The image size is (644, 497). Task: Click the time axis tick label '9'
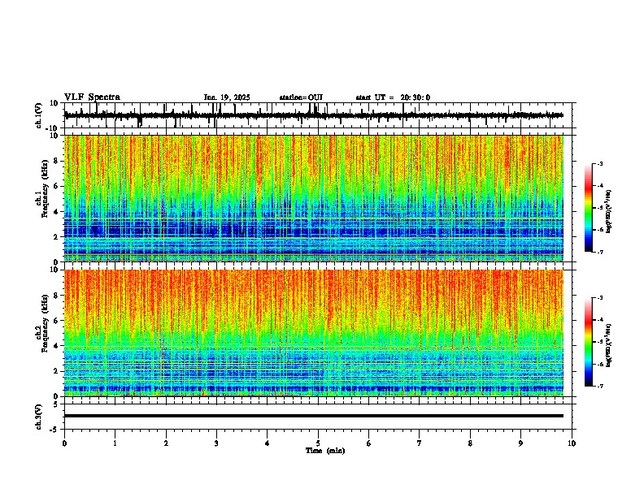pos(520,443)
